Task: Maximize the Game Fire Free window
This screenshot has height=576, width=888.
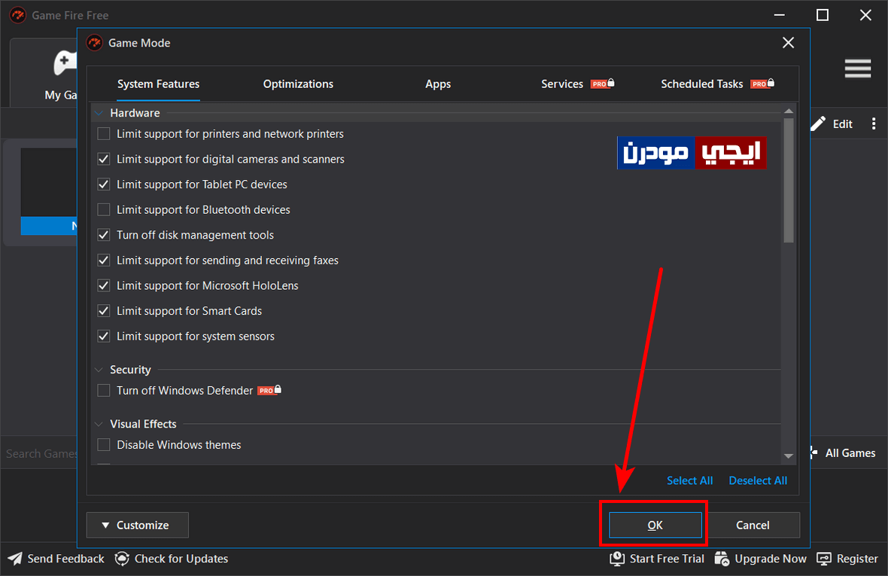Action: [x=823, y=15]
